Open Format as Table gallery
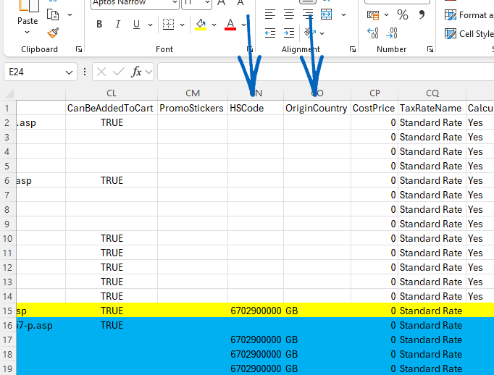 click(x=469, y=14)
